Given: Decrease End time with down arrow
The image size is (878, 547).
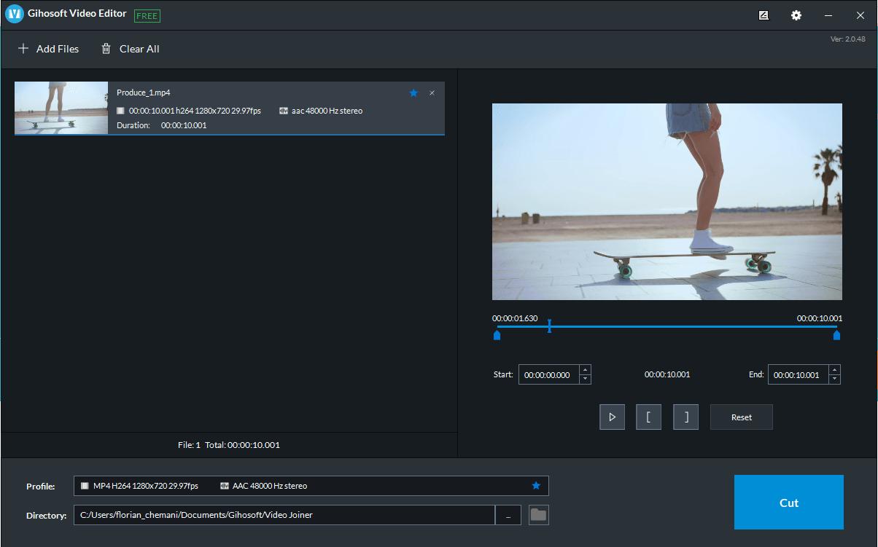Looking at the screenshot, I should [834, 379].
